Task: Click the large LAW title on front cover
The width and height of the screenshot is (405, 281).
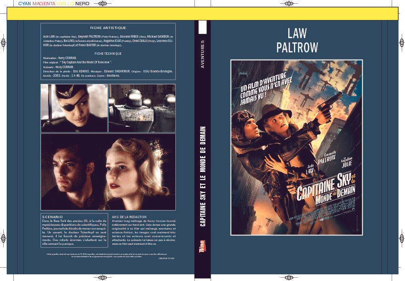Action: (297, 33)
